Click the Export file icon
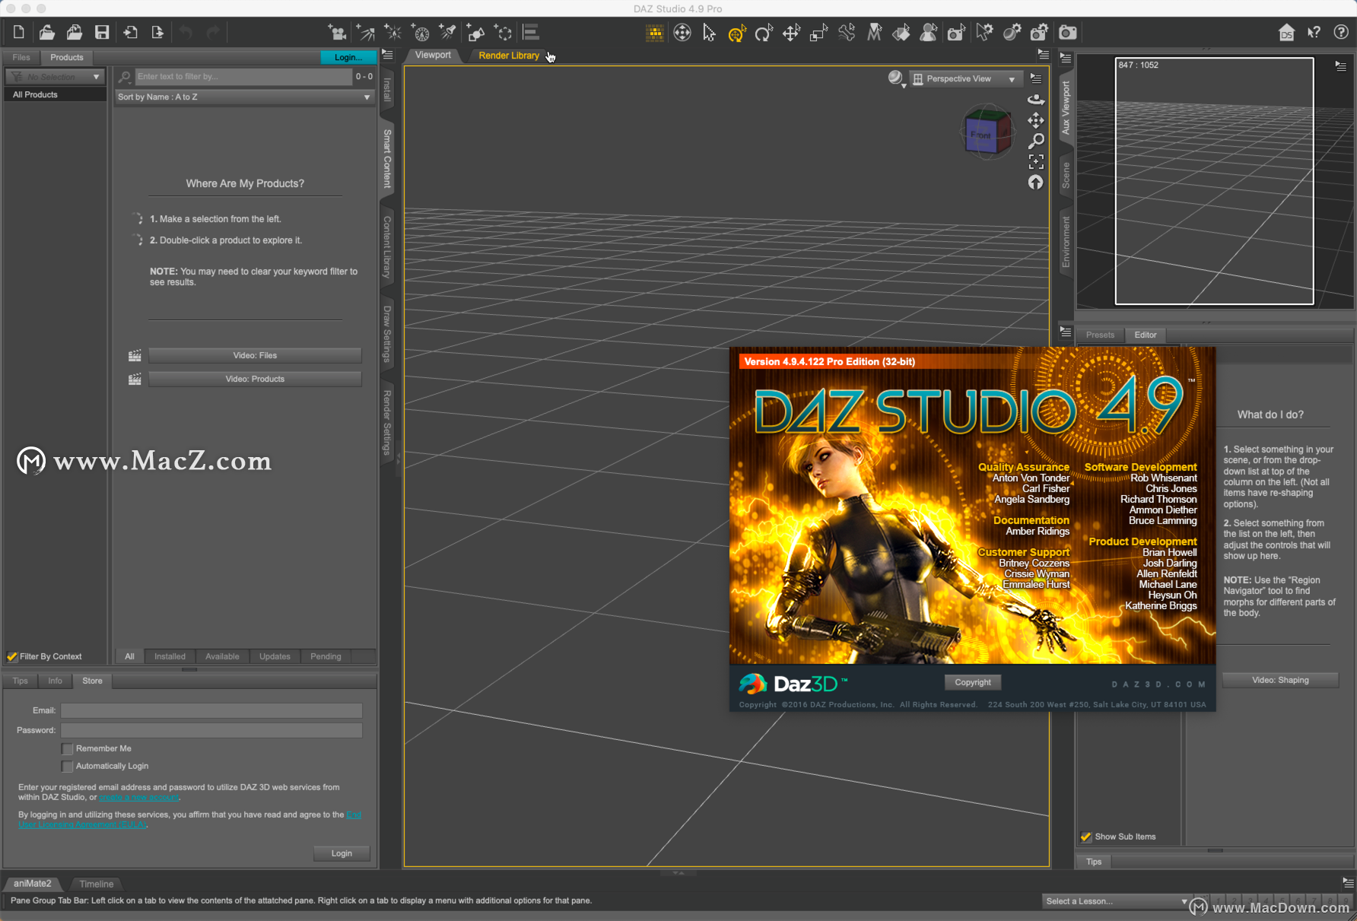 pyautogui.click(x=158, y=32)
